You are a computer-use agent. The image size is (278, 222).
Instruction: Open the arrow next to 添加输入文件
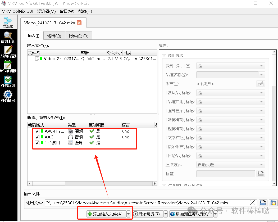(128, 214)
